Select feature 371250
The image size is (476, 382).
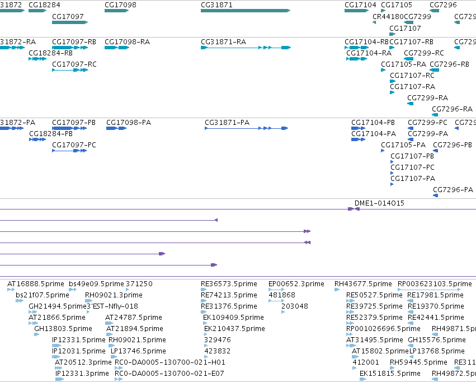(127, 290)
